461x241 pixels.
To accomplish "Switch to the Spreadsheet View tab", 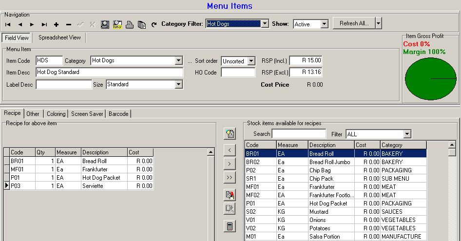I will tap(59, 37).
